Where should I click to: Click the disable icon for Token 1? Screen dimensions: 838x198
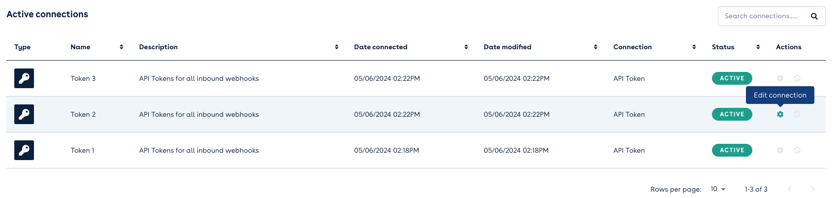coord(797,150)
